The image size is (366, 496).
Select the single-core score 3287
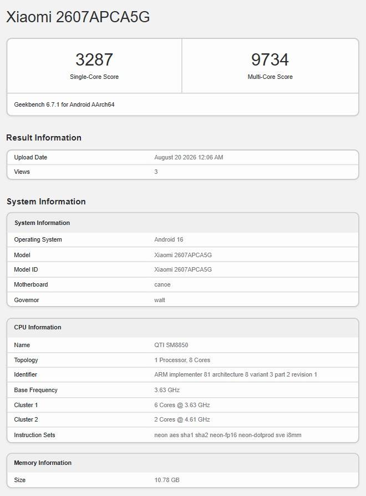(94, 59)
